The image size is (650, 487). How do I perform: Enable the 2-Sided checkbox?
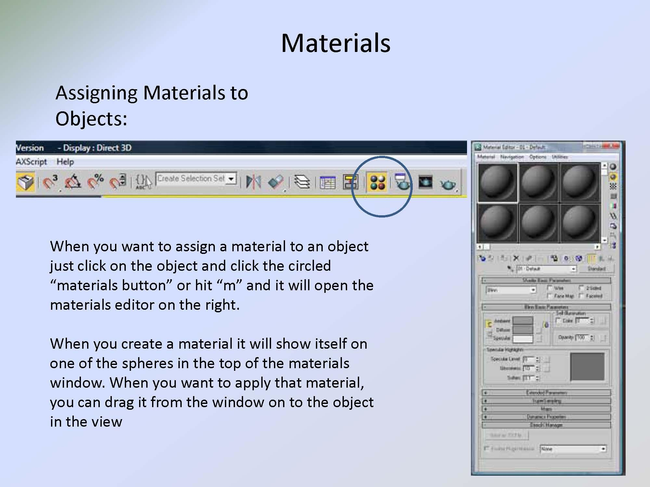pyautogui.click(x=581, y=288)
